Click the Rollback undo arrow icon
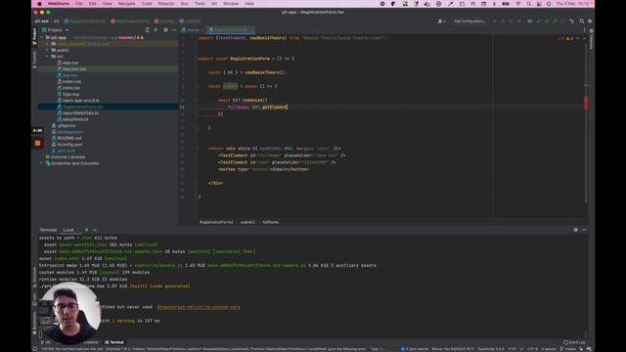Image resolution: width=626 pixels, height=352 pixels. pos(571,22)
